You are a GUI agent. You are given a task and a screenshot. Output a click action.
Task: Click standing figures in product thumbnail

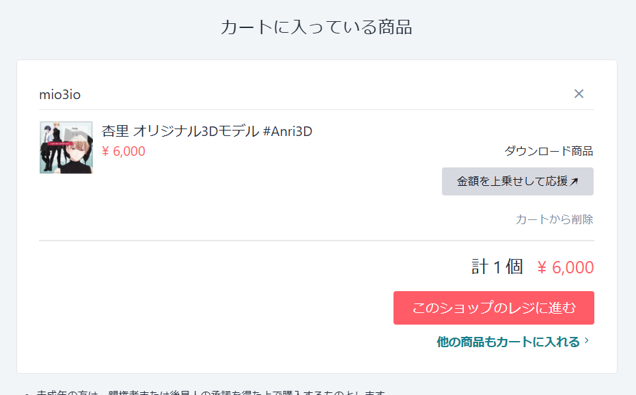click(53, 148)
